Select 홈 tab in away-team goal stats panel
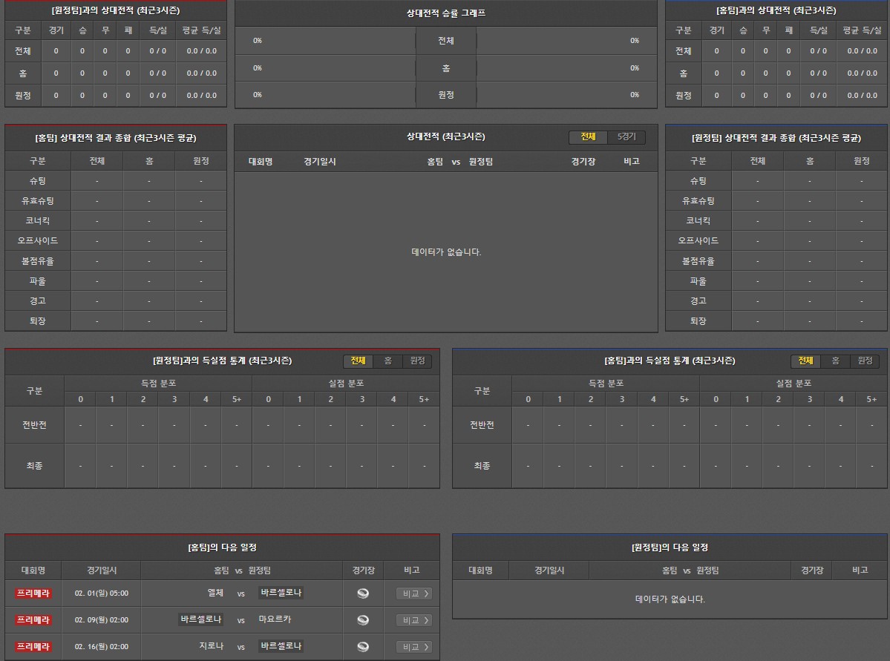 click(x=387, y=361)
